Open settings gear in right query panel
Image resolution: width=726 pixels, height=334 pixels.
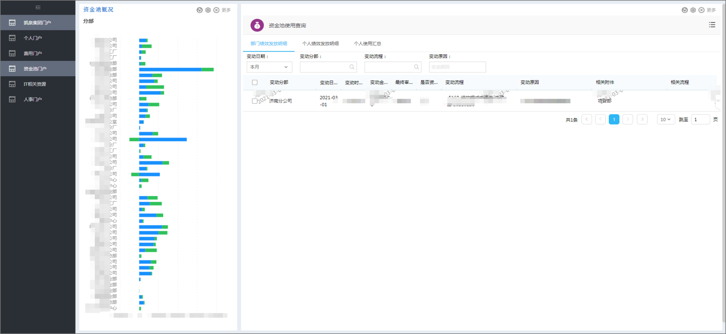coord(693,10)
